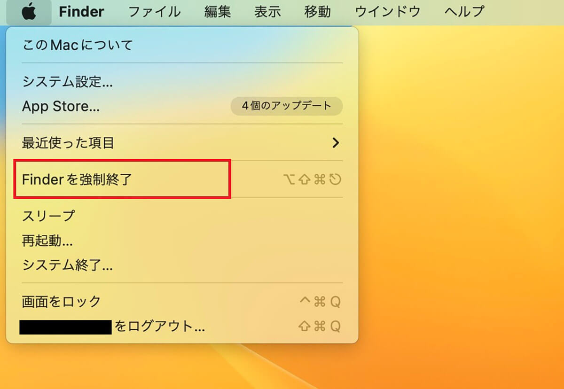Viewport: 564px width, 389px height.
Task: Open the 編集 menu
Action: coord(218,12)
